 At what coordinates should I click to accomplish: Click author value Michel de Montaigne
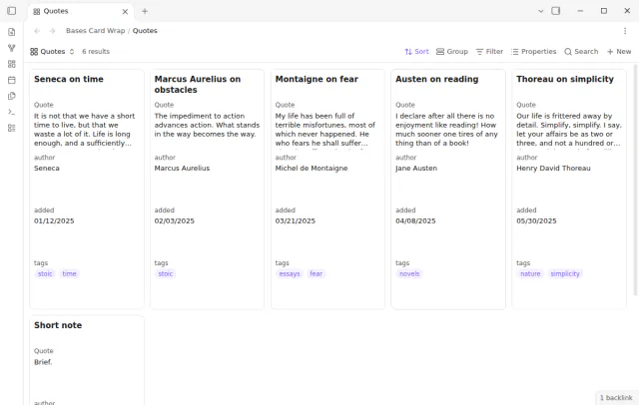click(312, 169)
